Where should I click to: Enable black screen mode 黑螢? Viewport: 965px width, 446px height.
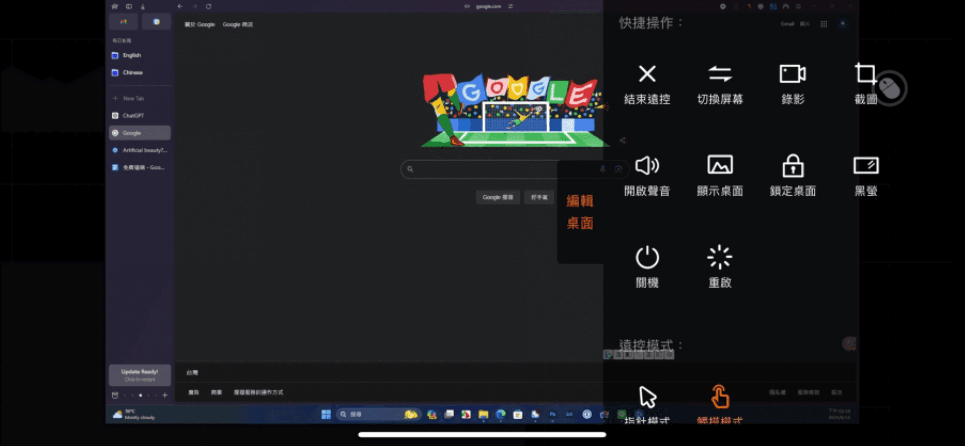coord(866,176)
